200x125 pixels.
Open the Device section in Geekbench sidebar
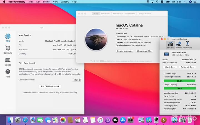[x=8, y=62]
